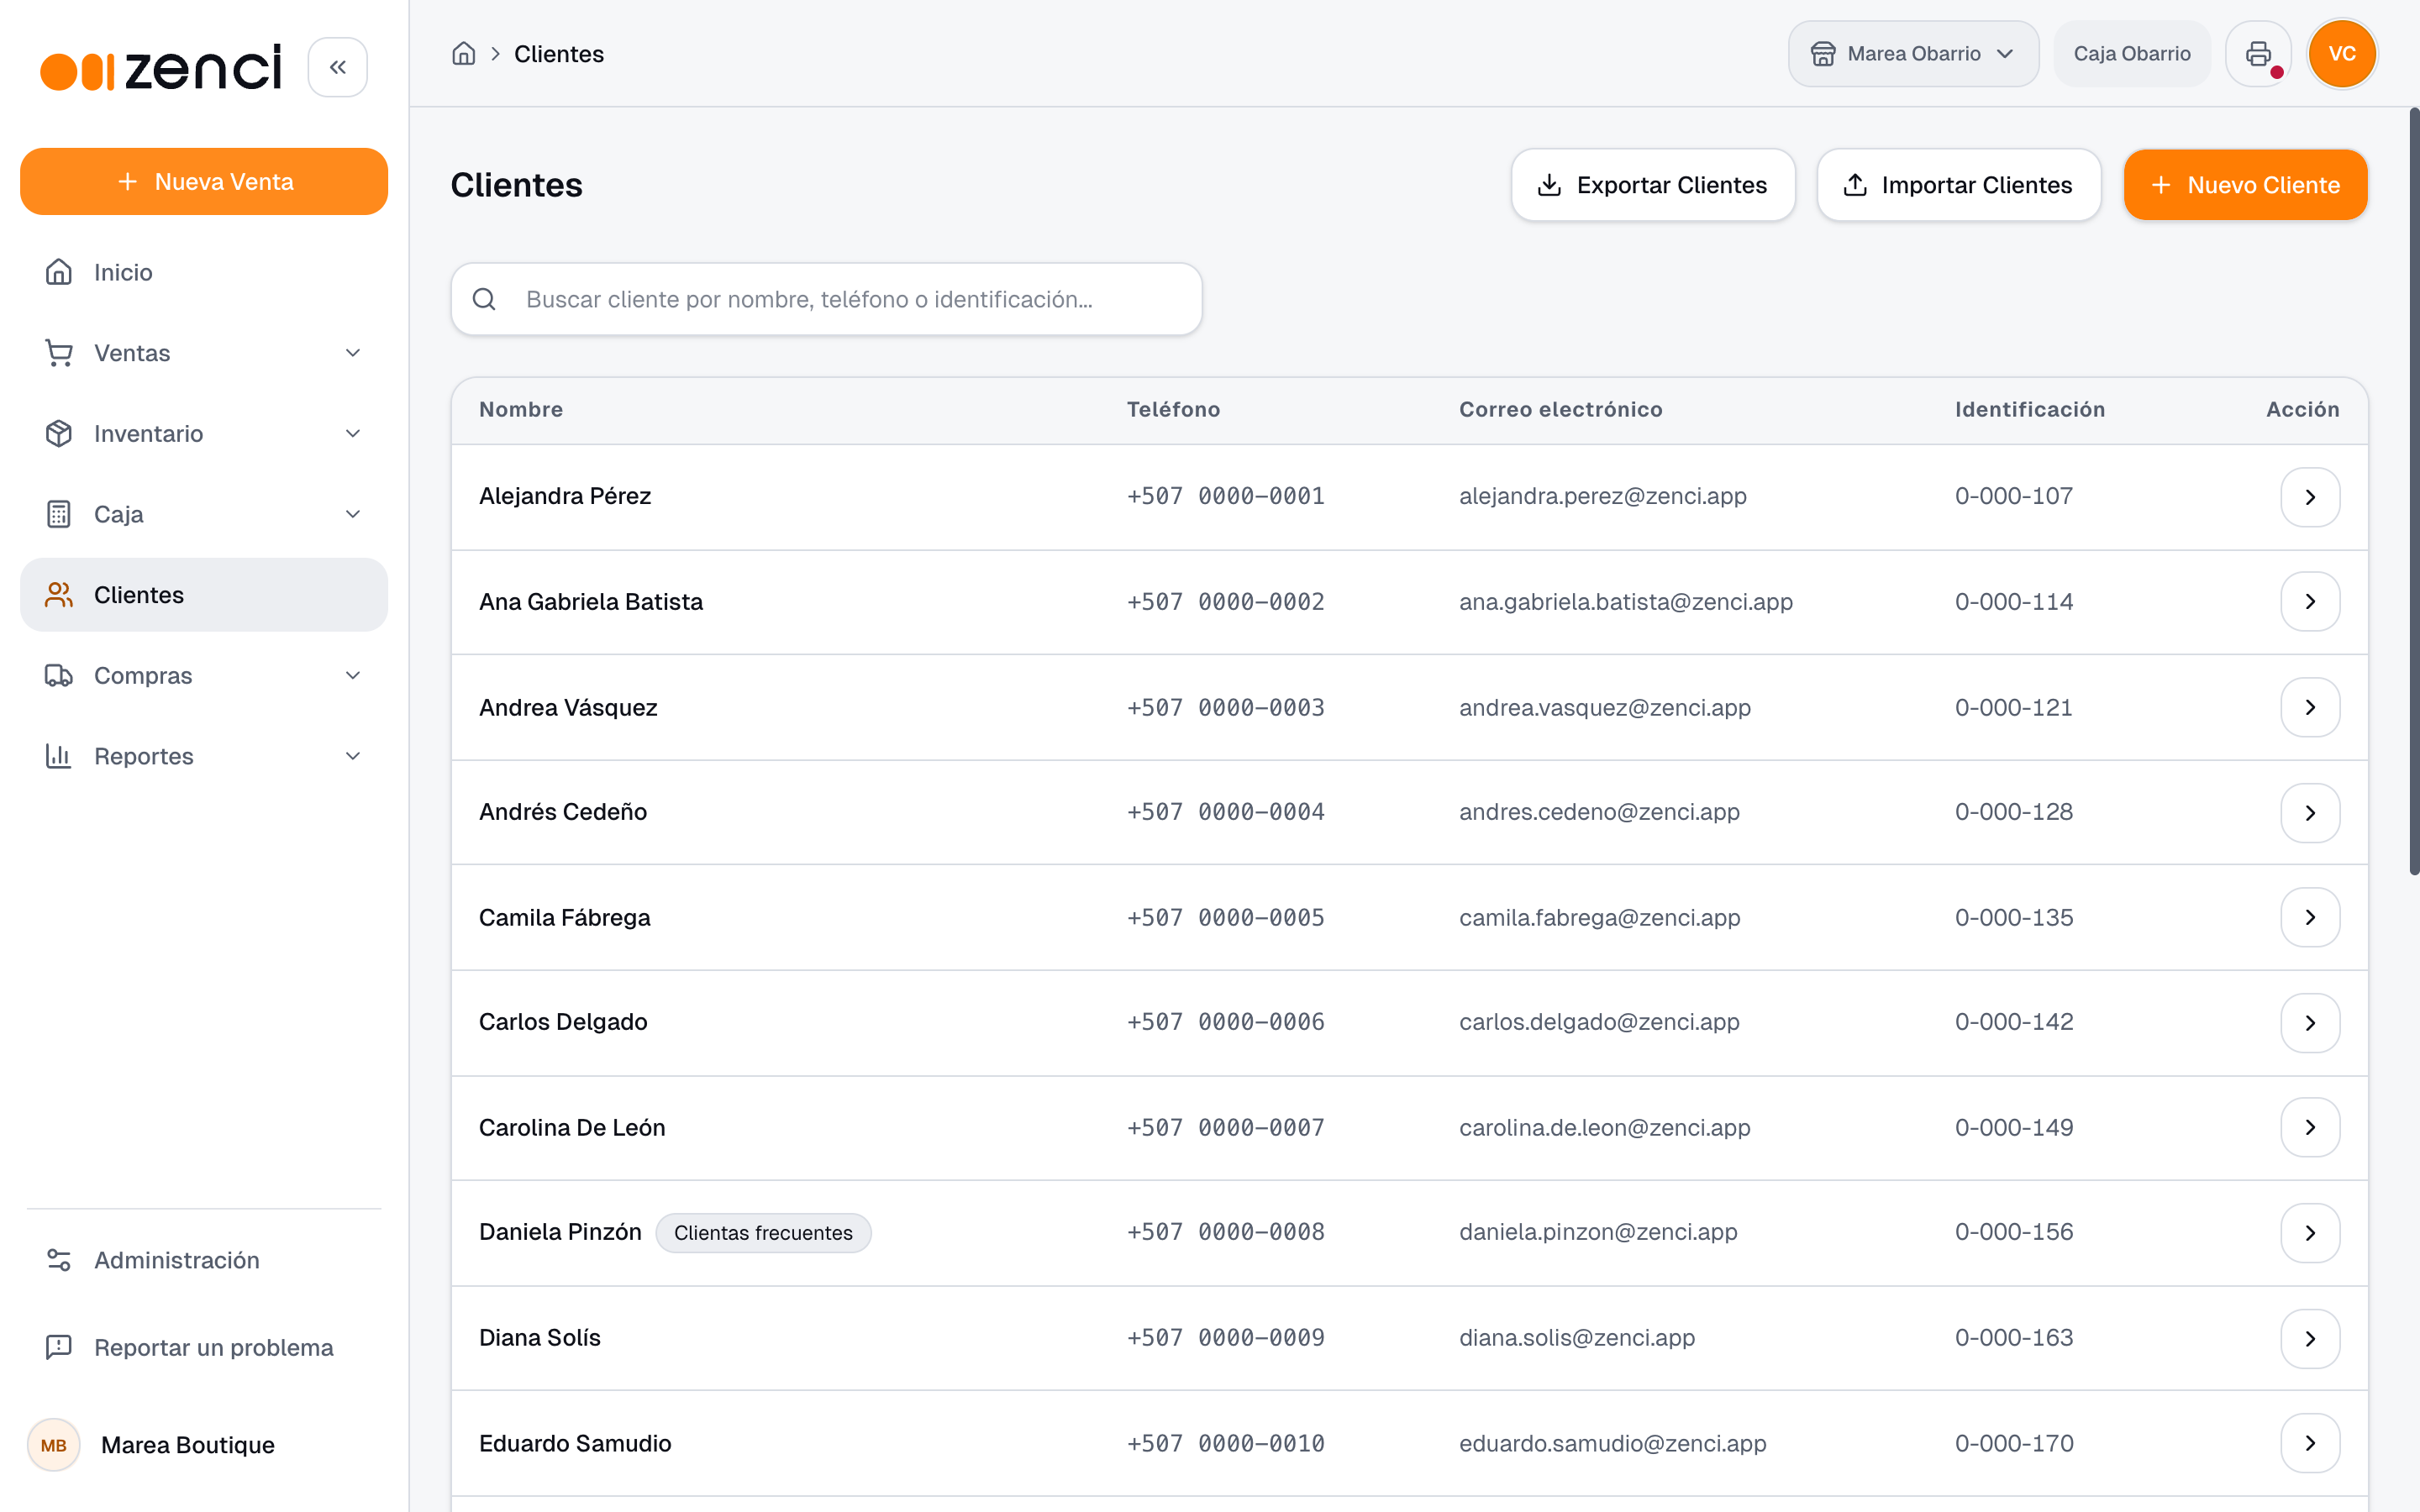Image resolution: width=2420 pixels, height=1512 pixels.
Task: Click the Nuevo Cliente button
Action: [x=2245, y=185]
